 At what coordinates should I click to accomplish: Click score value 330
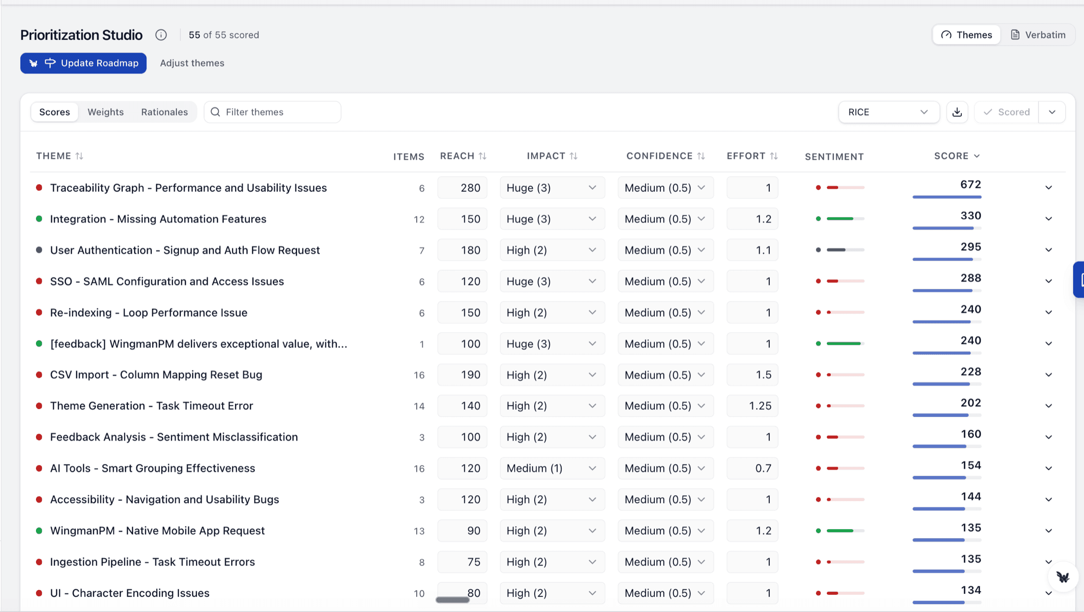[x=971, y=216]
